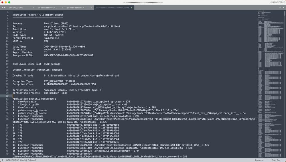
Task: Click '???' on backtrace frame 7
Action: point(20,125)
